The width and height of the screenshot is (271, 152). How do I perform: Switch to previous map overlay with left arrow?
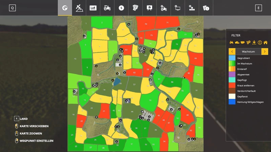232,51
